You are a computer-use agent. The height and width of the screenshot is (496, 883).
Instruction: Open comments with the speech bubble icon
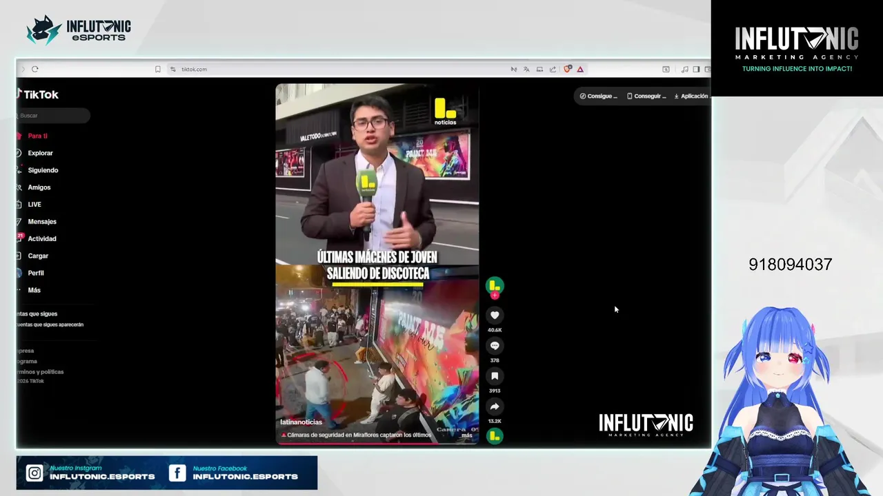[495, 346]
